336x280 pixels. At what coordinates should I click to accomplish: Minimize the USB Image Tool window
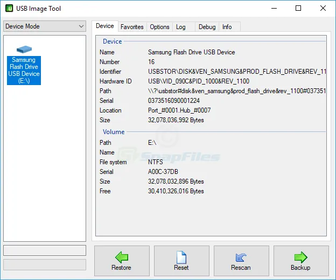[274, 9]
